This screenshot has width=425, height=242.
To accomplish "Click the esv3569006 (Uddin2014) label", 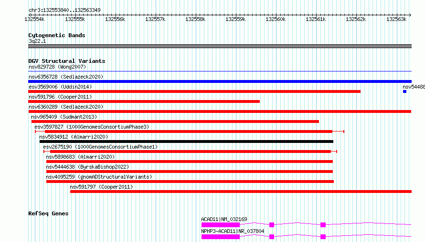I will pos(60,87).
